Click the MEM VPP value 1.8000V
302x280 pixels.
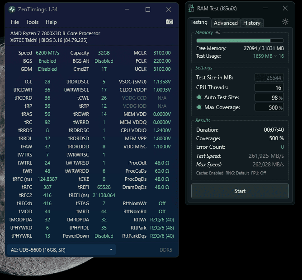pyautogui.click(x=162, y=138)
